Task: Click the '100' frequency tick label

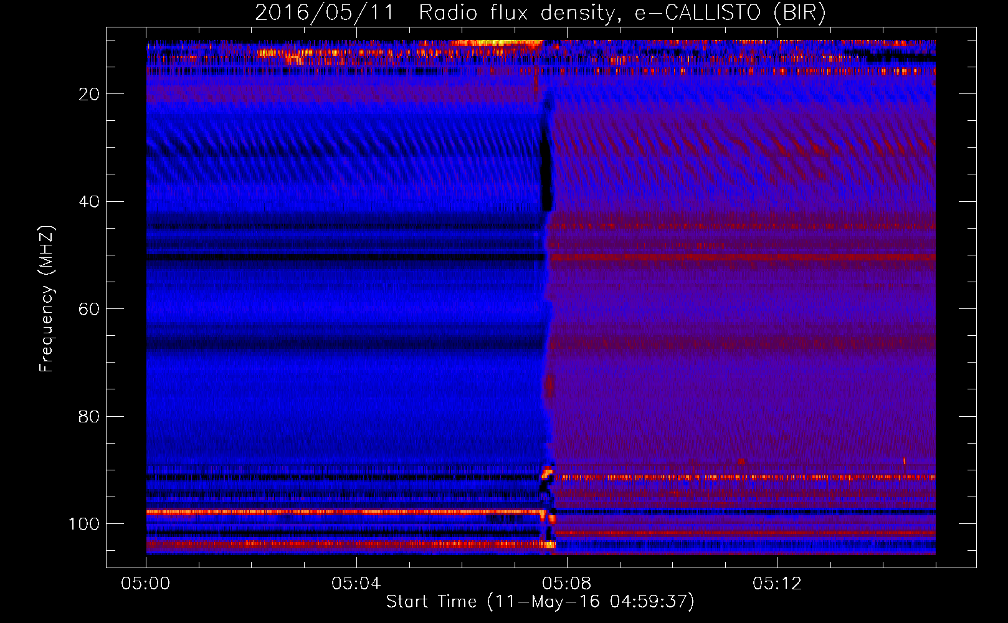Action: coord(84,523)
